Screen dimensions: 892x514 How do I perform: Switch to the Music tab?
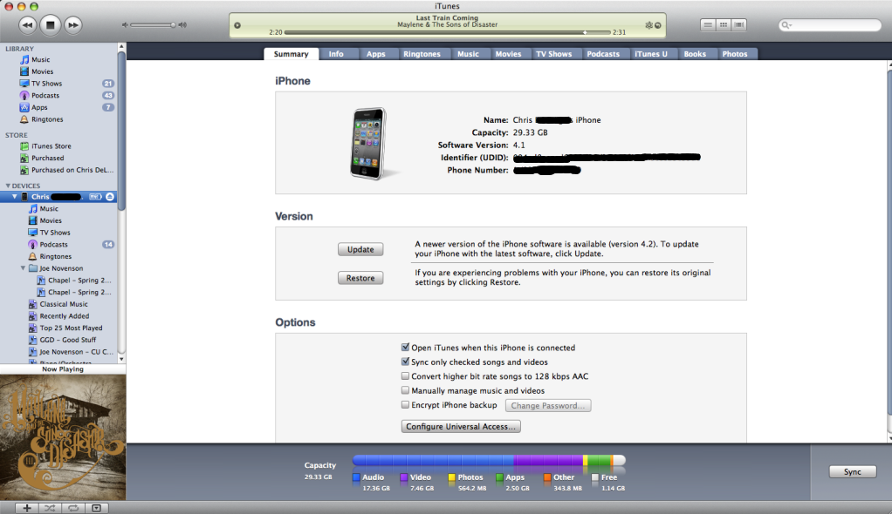(468, 54)
